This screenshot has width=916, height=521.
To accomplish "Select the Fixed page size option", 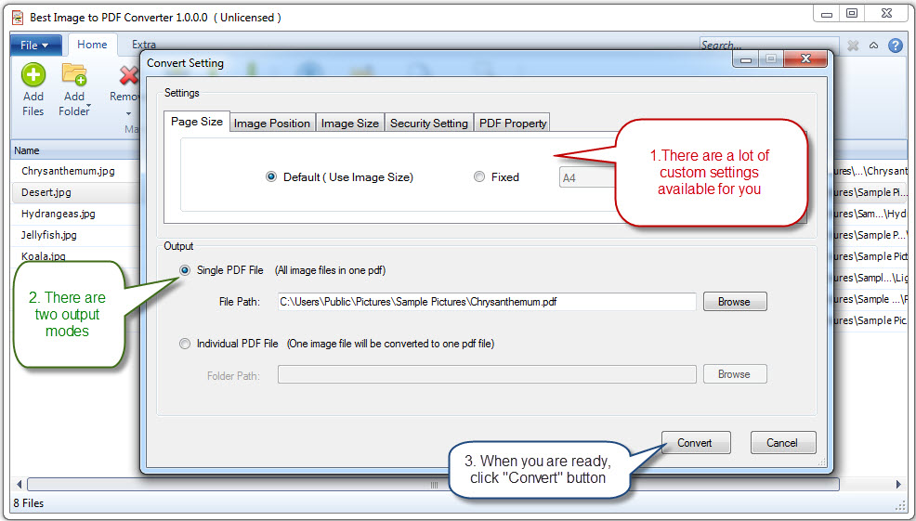I will click(x=479, y=176).
